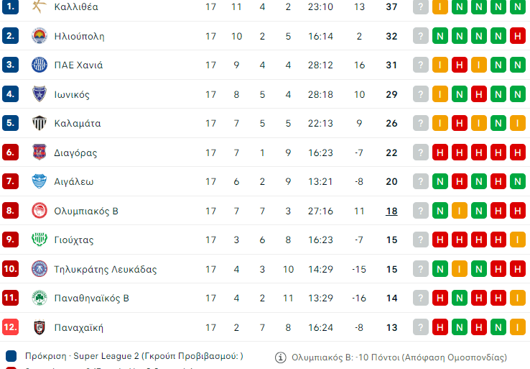
Task: Click the orange I badge in Ιωνικός row
Action: 440,94
